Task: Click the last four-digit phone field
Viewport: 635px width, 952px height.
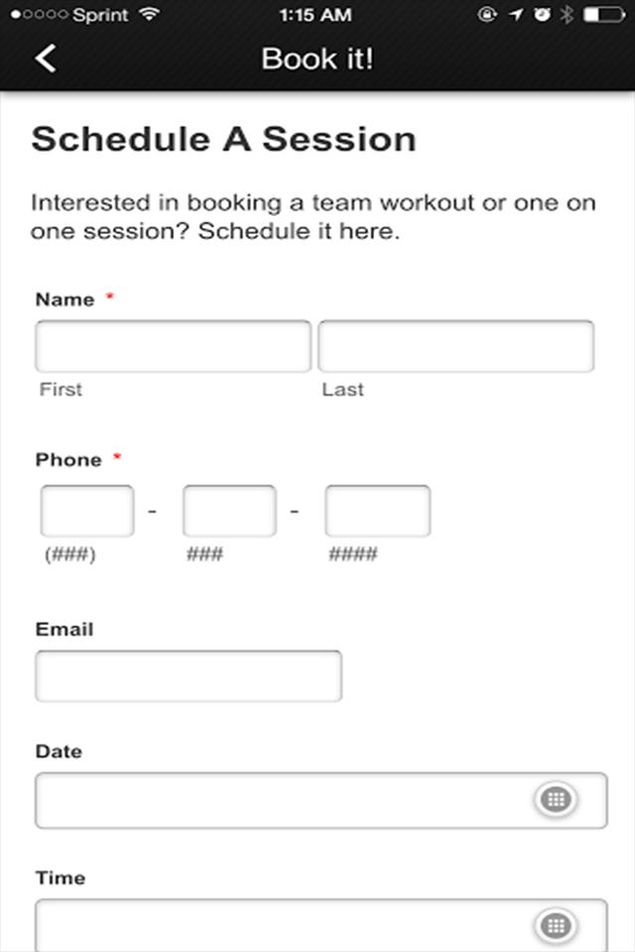Action: click(x=378, y=512)
